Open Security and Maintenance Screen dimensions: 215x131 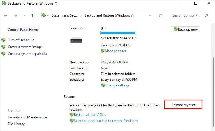pyautogui.click(x=27, y=117)
